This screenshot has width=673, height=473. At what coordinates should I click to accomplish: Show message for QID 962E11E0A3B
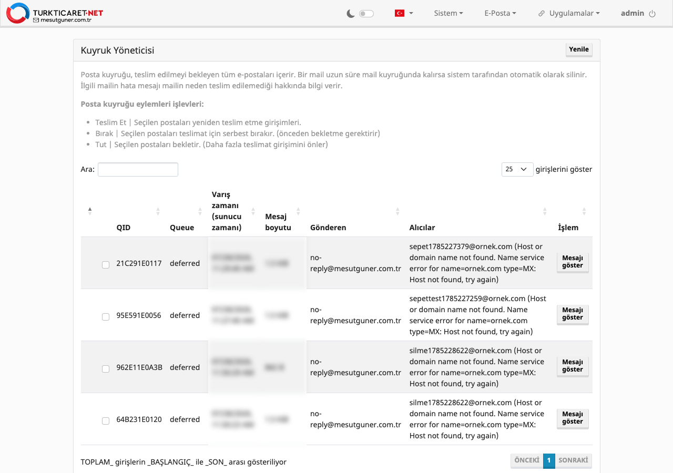tap(573, 366)
